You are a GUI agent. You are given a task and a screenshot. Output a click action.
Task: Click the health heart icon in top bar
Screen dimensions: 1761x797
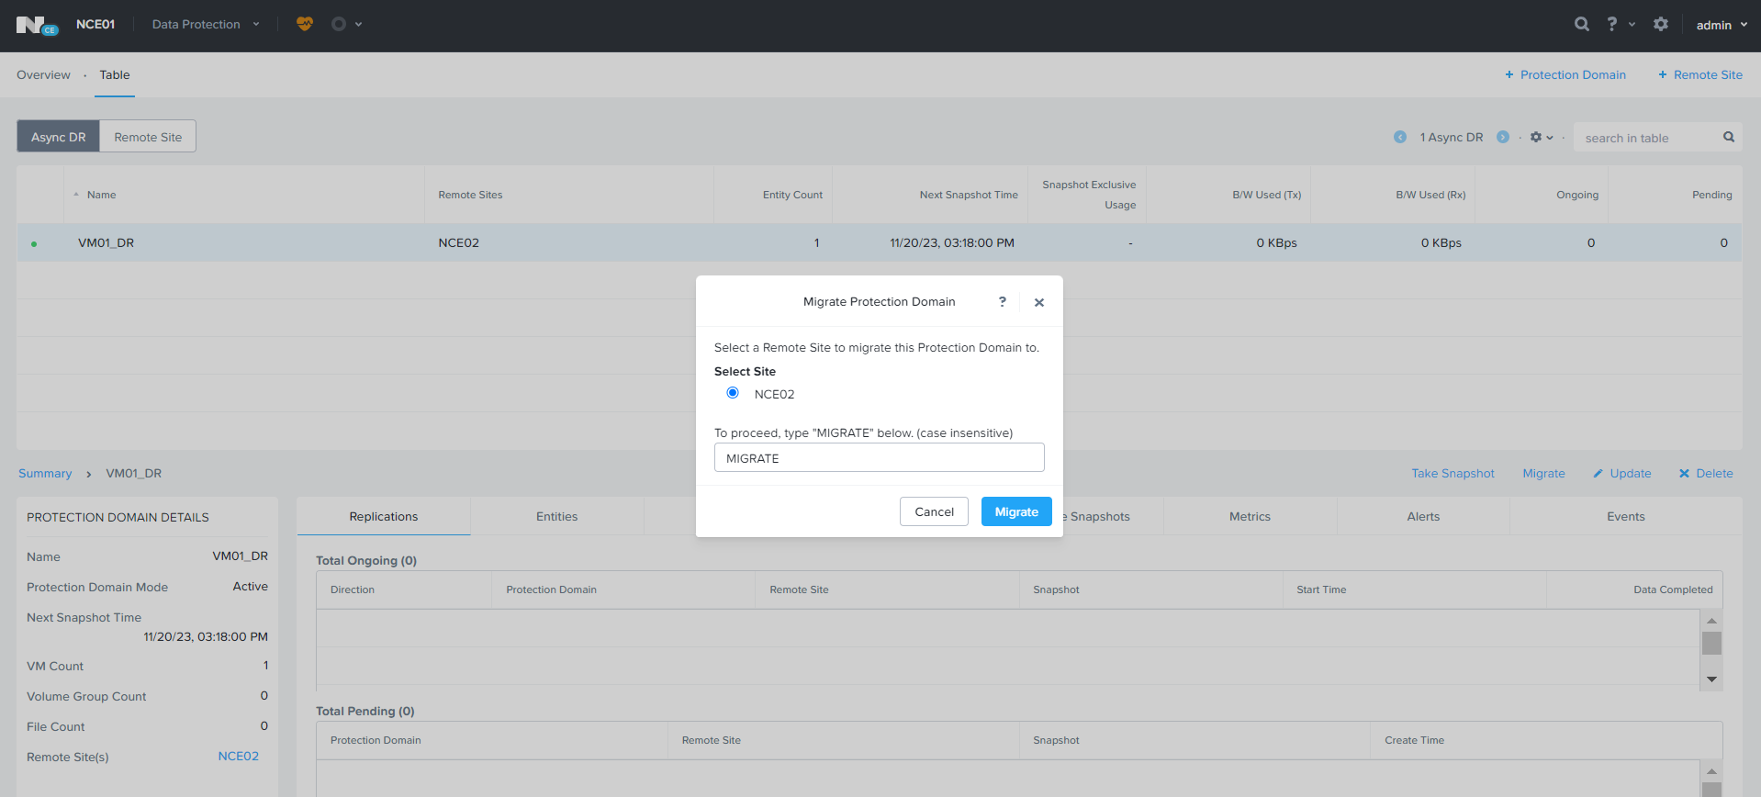tap(305, 24)
